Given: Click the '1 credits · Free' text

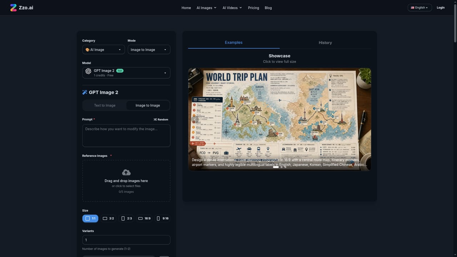Looking at the screenshot, I should pos(104,75).
